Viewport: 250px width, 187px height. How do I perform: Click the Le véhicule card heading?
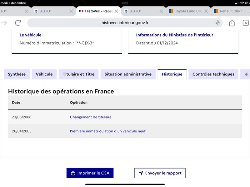[x=30, y=35]
